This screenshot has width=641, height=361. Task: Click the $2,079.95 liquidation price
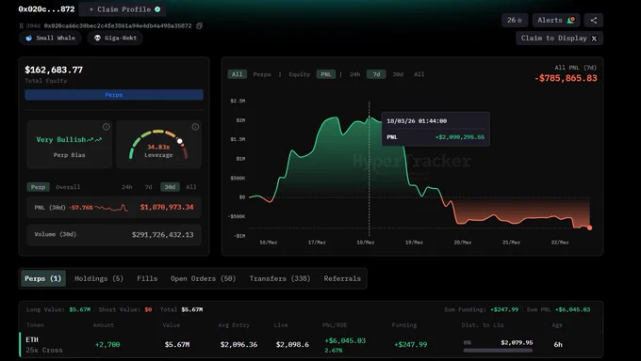tap(517, 342)
